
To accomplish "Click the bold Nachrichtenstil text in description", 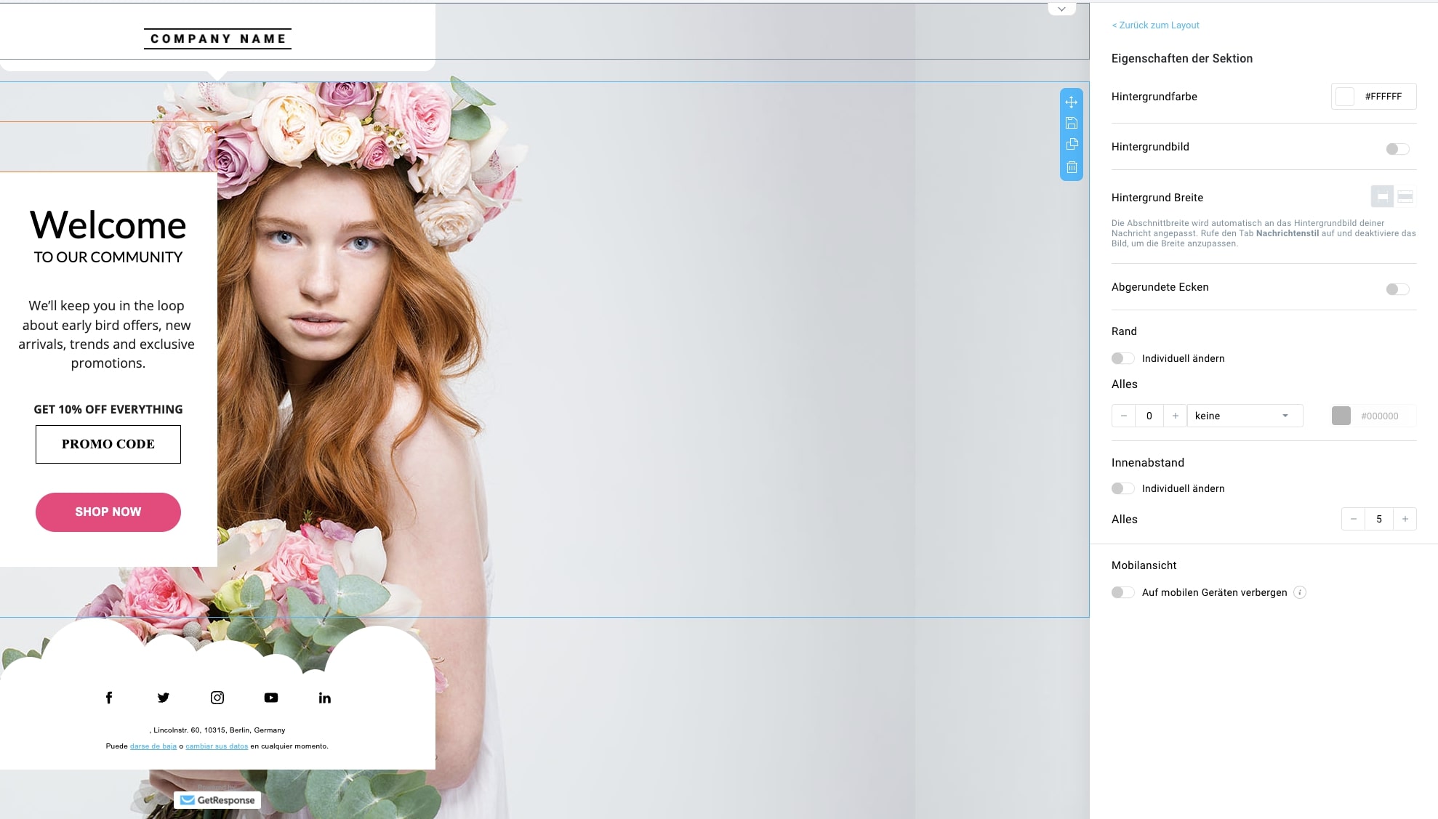I will [x=1287, y=233].
